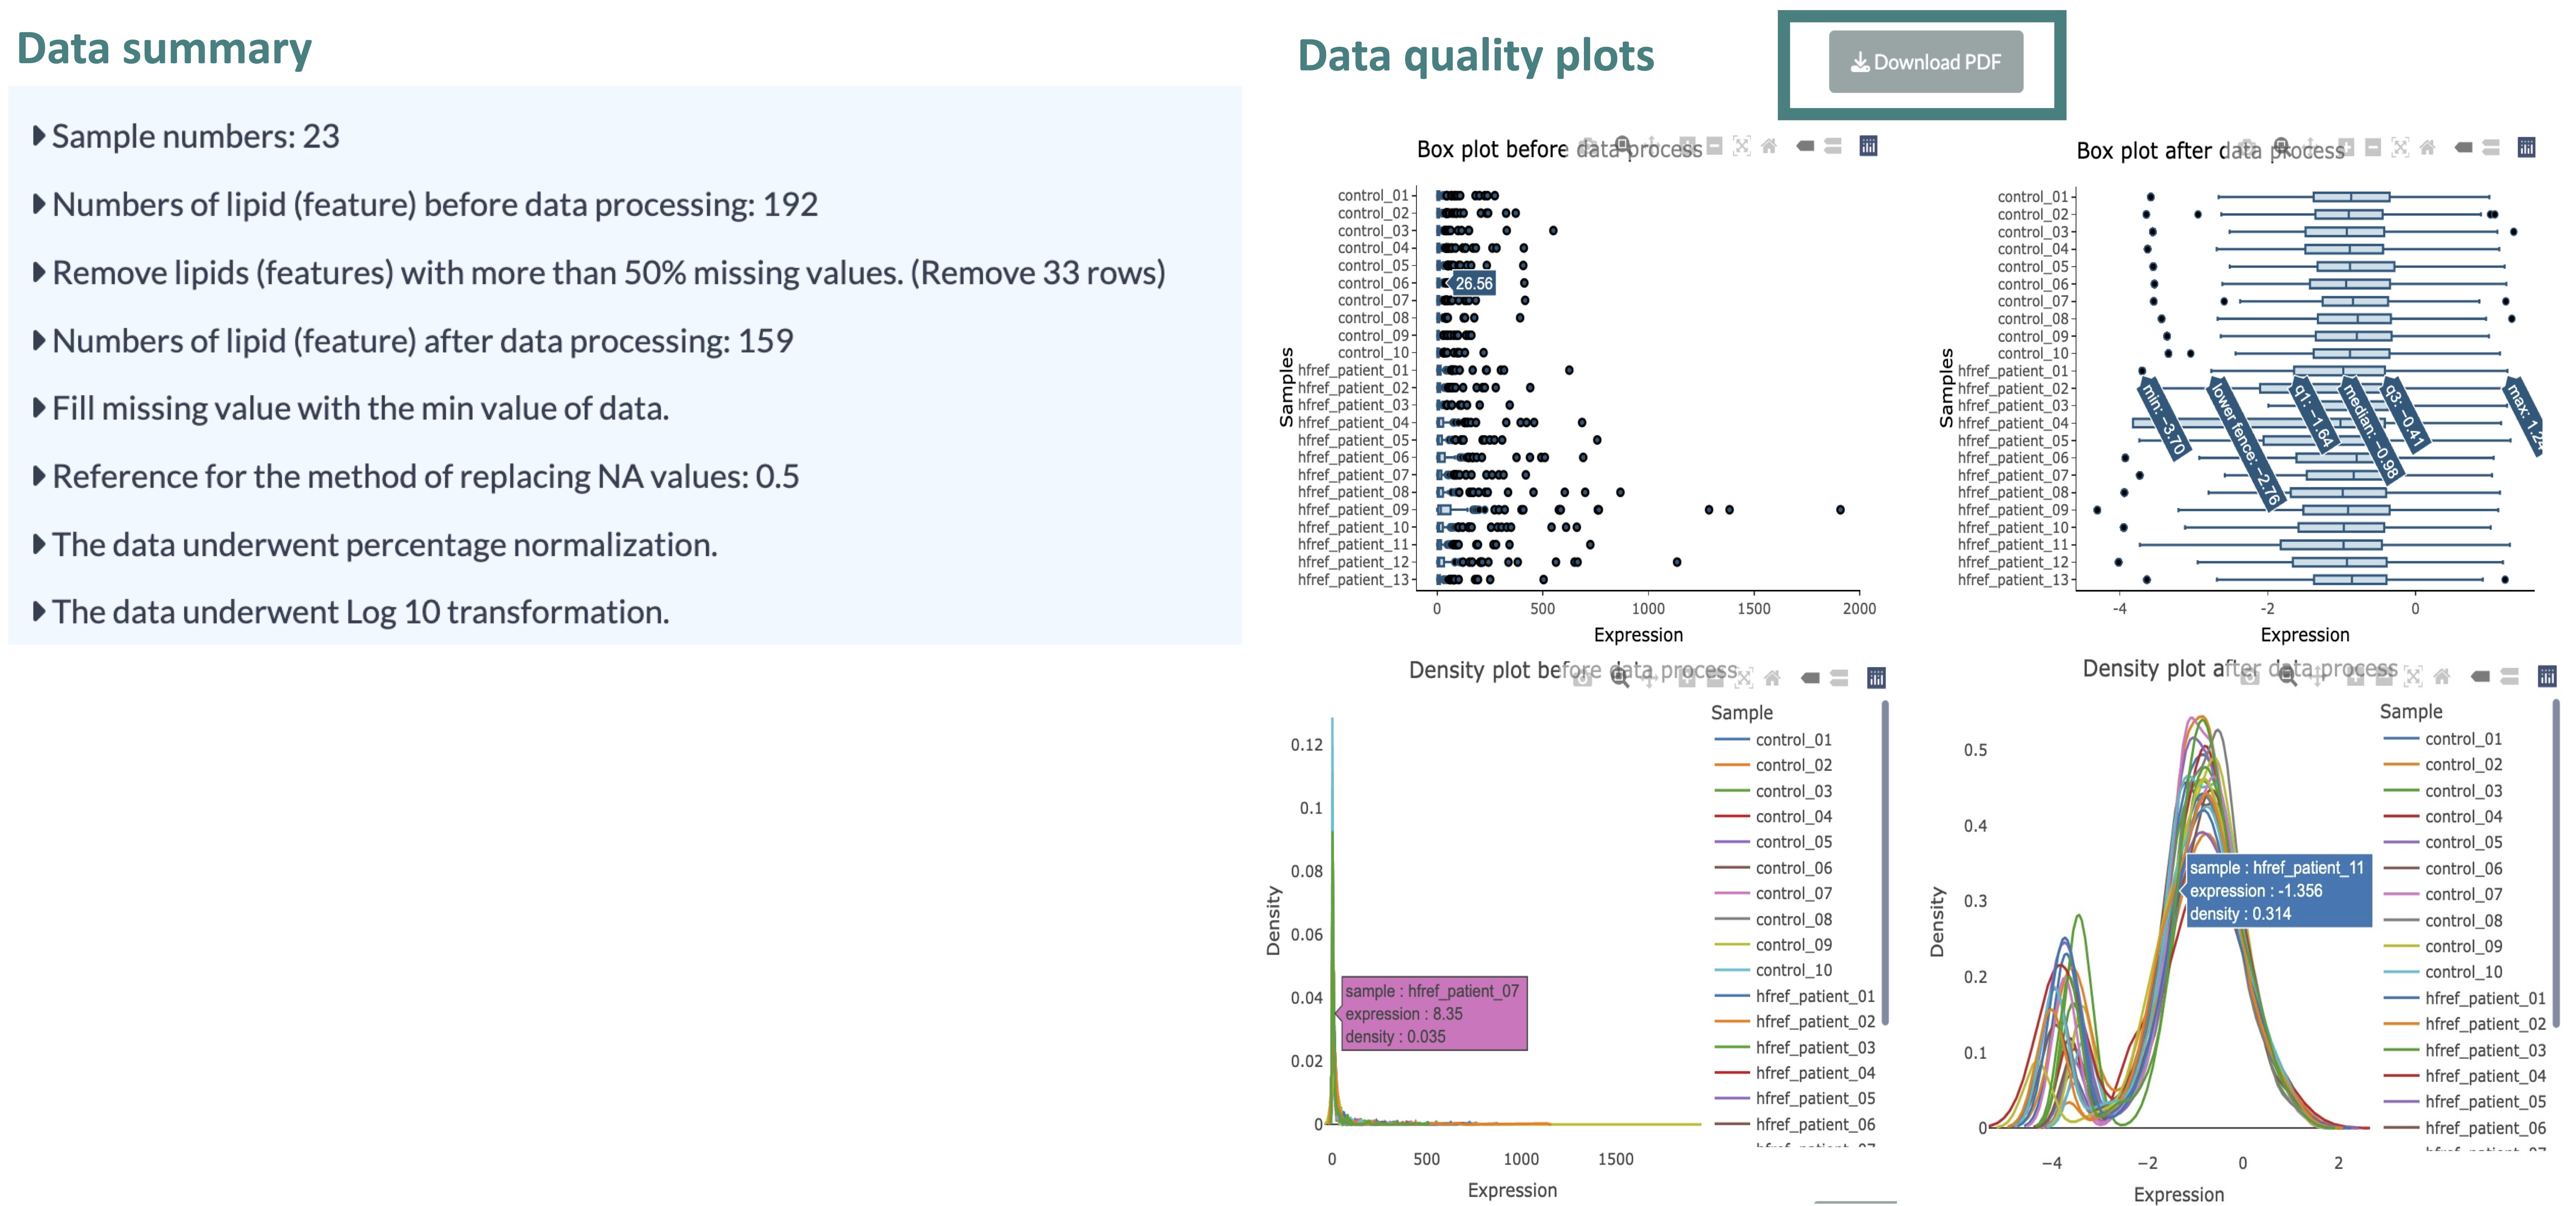Image resolution: width=2576 pixels, height=1206 pixels.
Task: Toggle control_07 trace in right density legend
Action: point(2462,894)
